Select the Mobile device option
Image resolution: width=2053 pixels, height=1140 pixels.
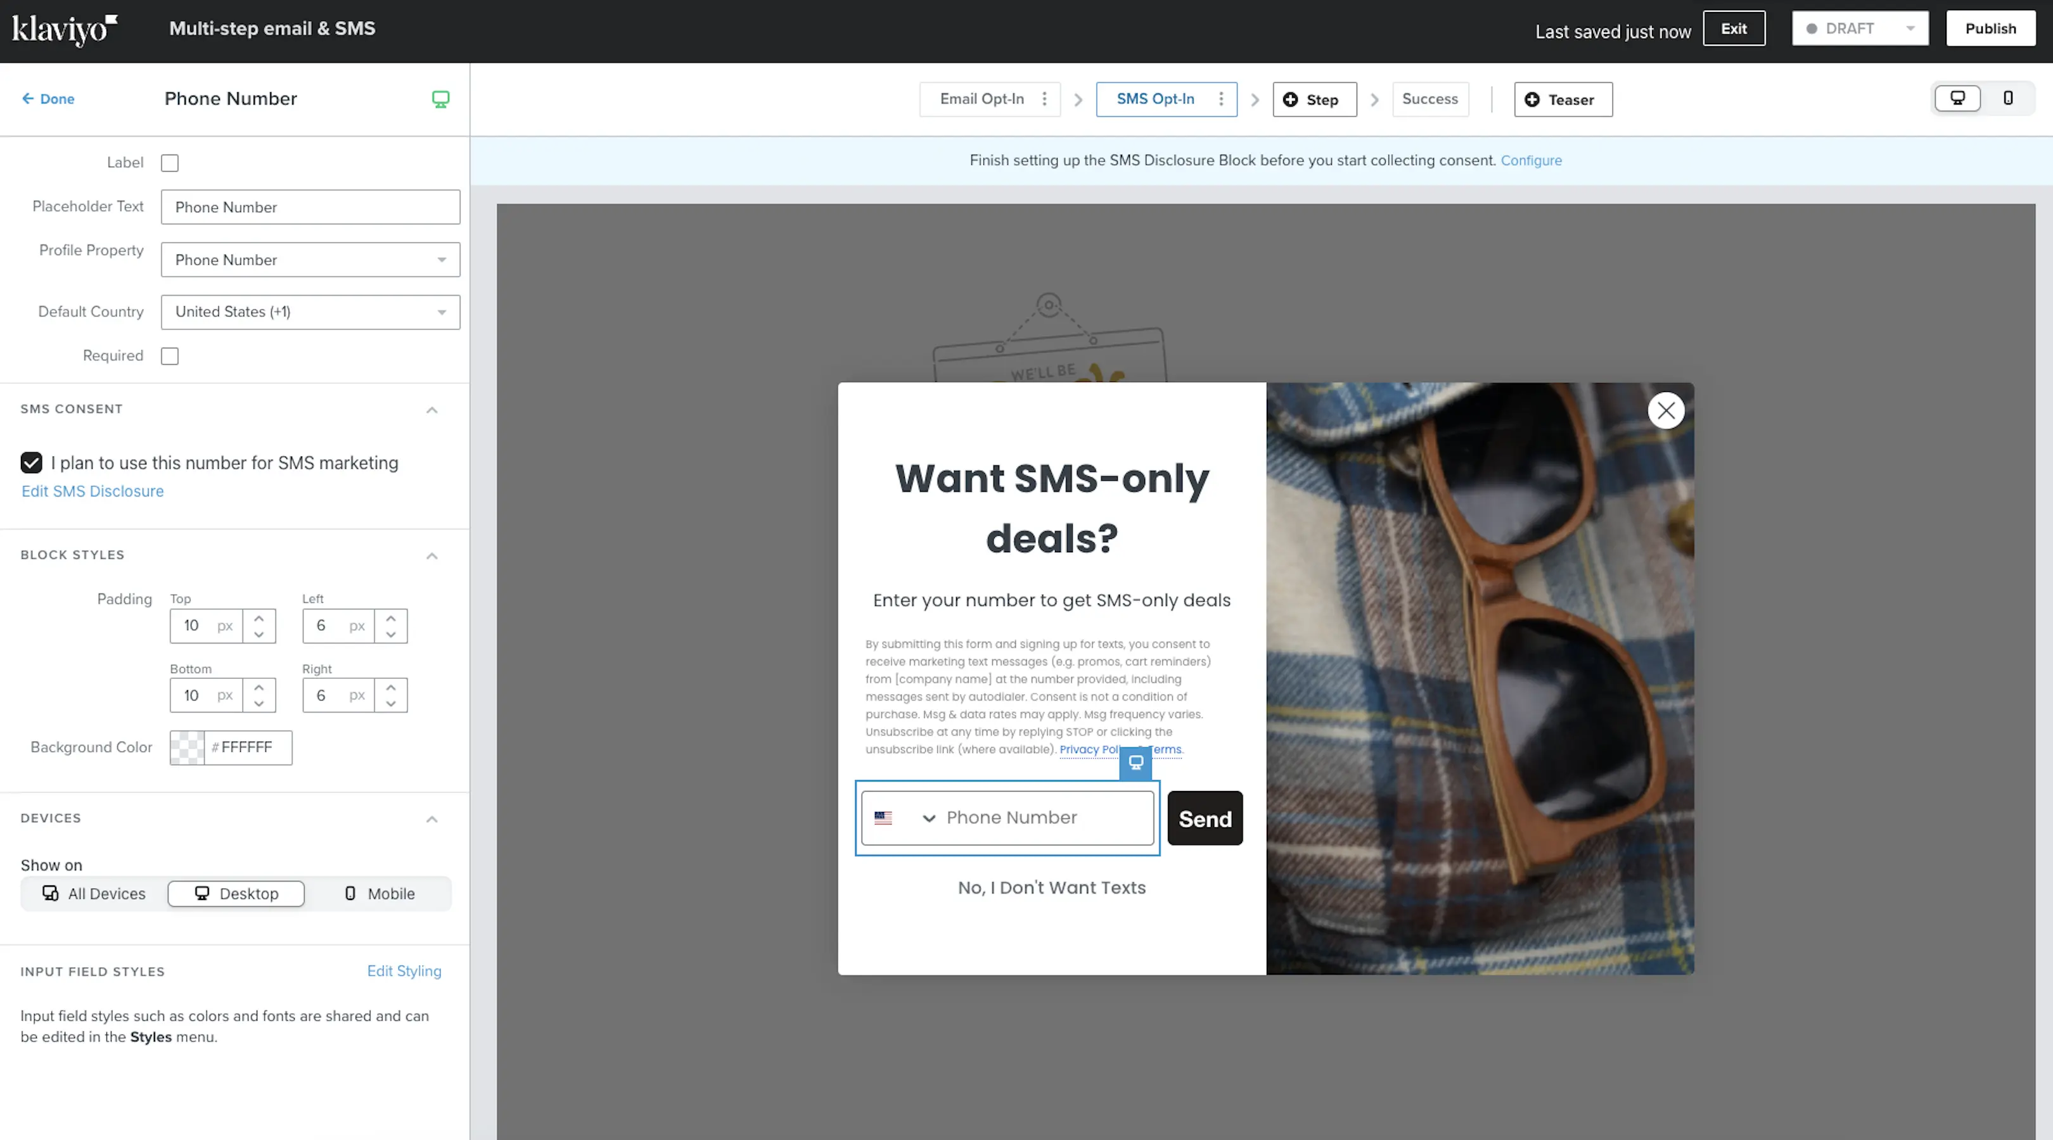[x=380, y=894]
